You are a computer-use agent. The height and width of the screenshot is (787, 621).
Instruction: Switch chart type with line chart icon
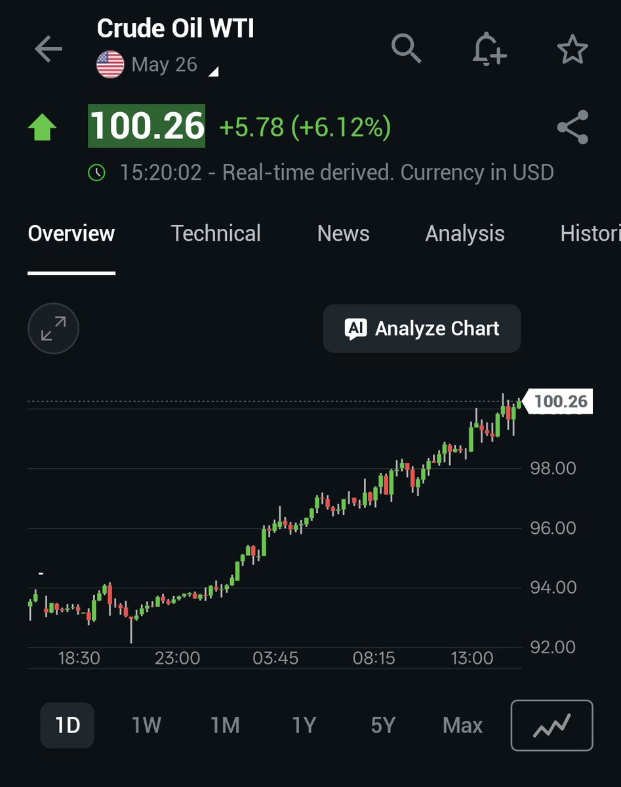[x=551, y=725]
